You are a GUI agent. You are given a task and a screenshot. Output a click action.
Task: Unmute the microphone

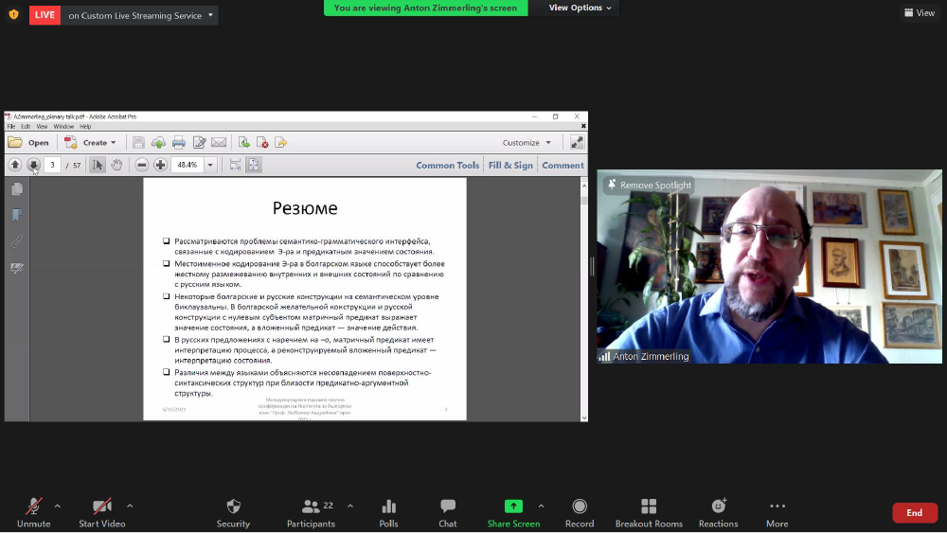point(33,512)
